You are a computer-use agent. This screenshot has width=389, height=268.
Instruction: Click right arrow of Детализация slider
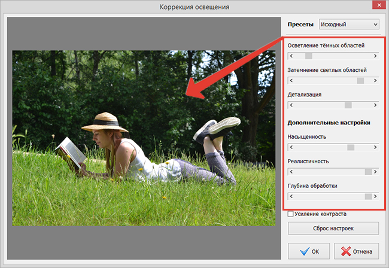(375, 105)
